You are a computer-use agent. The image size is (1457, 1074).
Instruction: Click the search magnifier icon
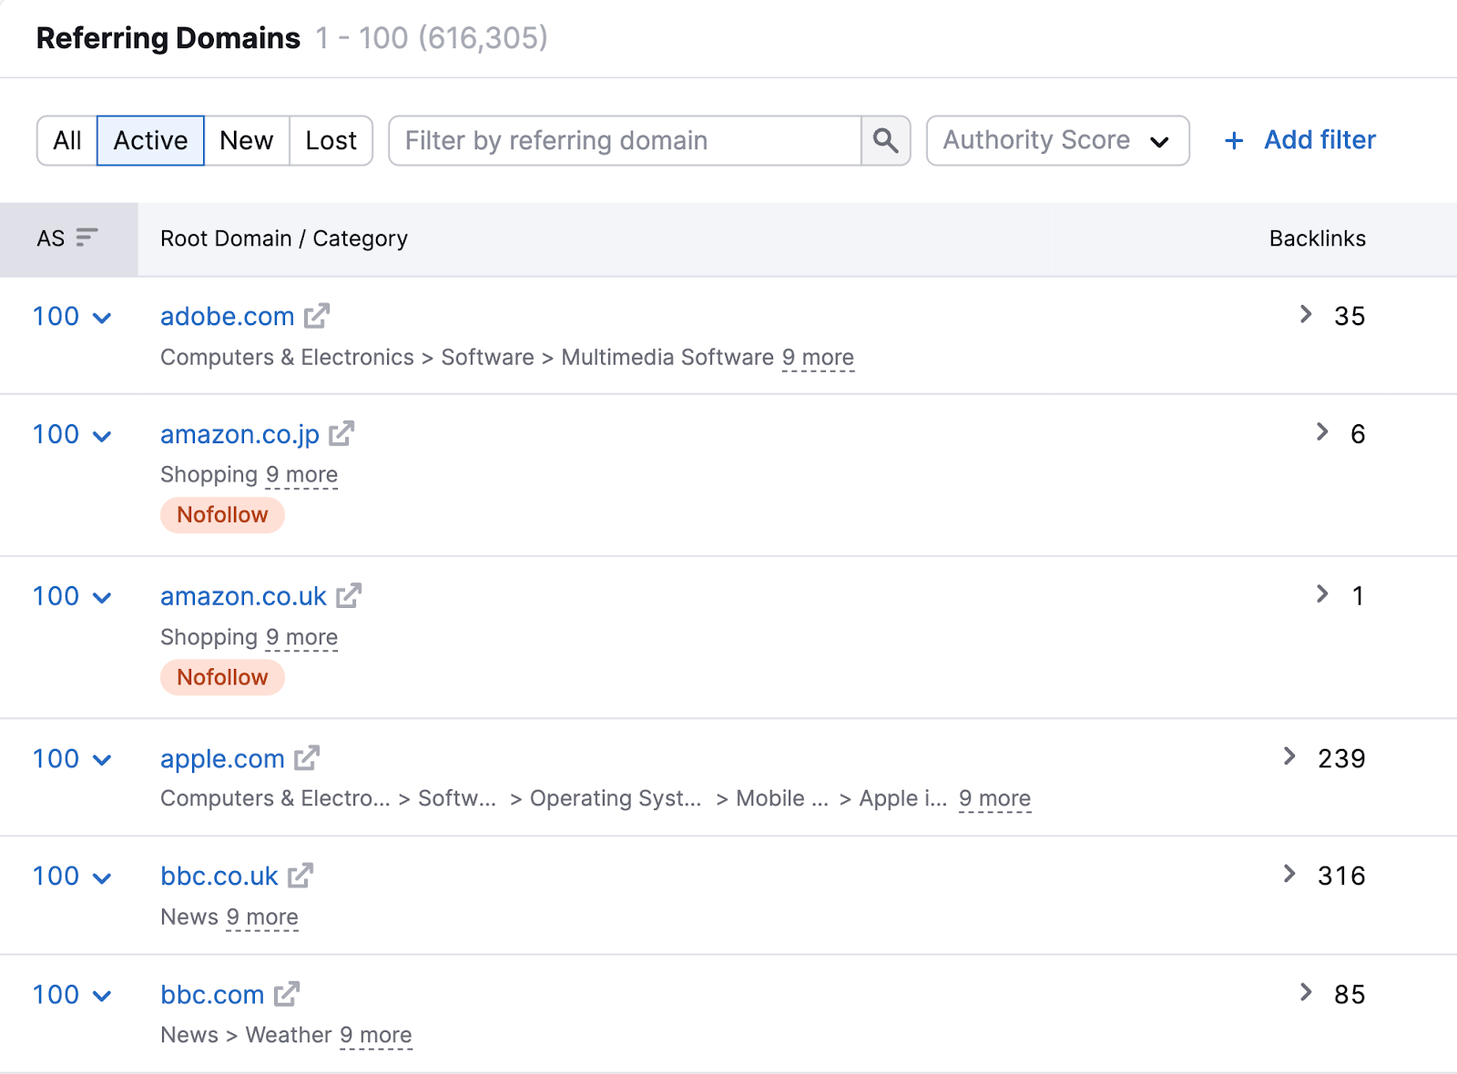coord(884,140)
